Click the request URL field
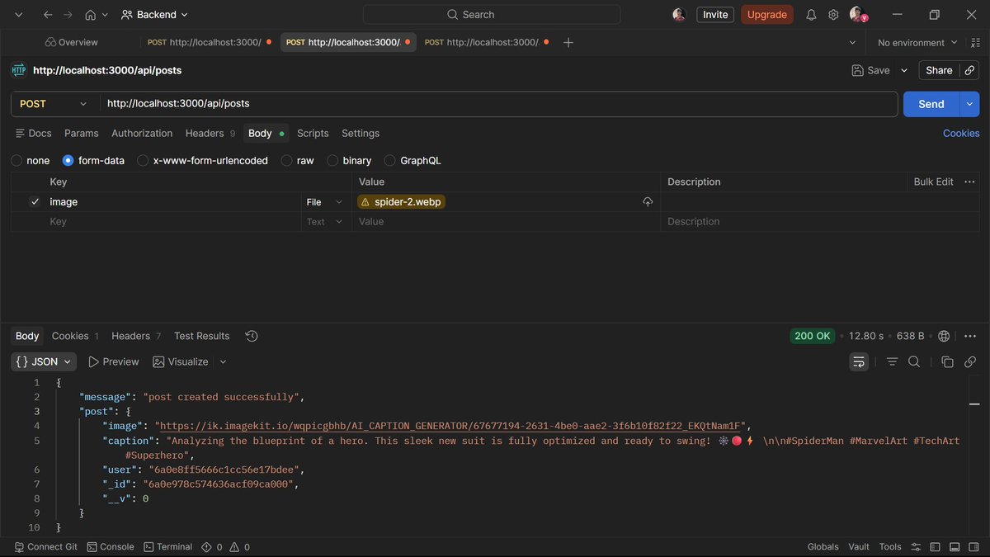The image size is (990, 557). point(498,104)
